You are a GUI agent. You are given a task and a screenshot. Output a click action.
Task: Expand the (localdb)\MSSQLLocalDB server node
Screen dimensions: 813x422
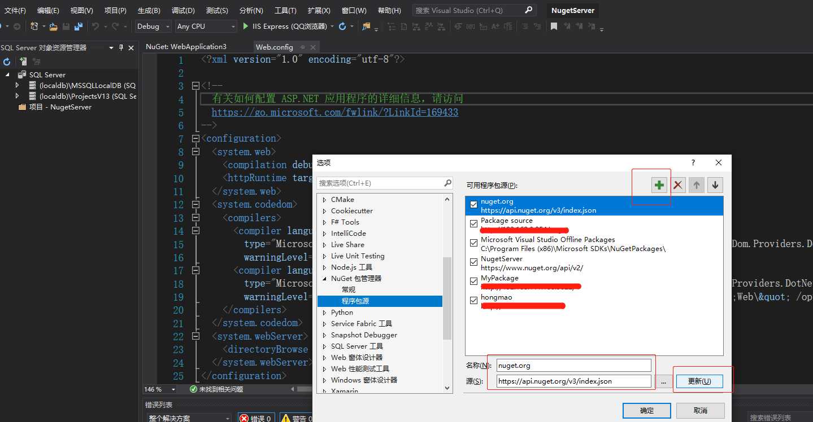pos(18,85)
